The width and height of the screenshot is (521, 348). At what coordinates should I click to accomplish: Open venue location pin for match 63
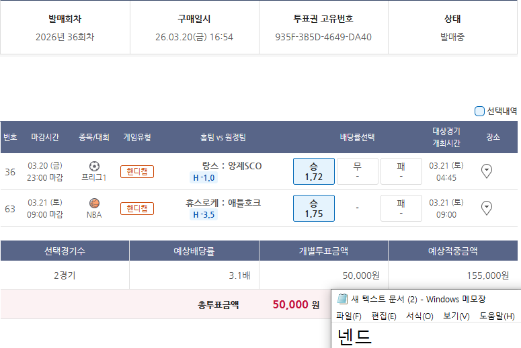[x=487, y=208]
